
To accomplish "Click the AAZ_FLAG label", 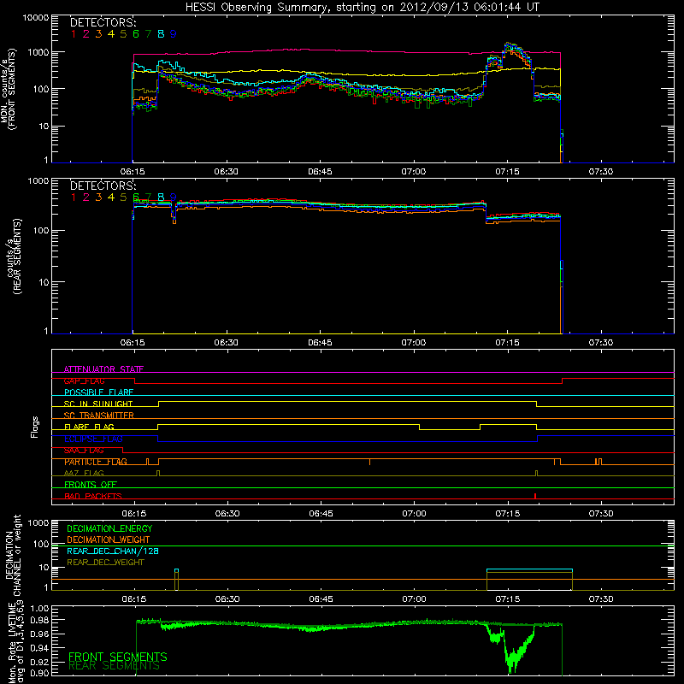I will [x=84, y=473].
